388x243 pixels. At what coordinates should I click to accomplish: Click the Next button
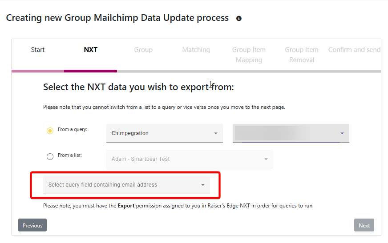[364, 225]
